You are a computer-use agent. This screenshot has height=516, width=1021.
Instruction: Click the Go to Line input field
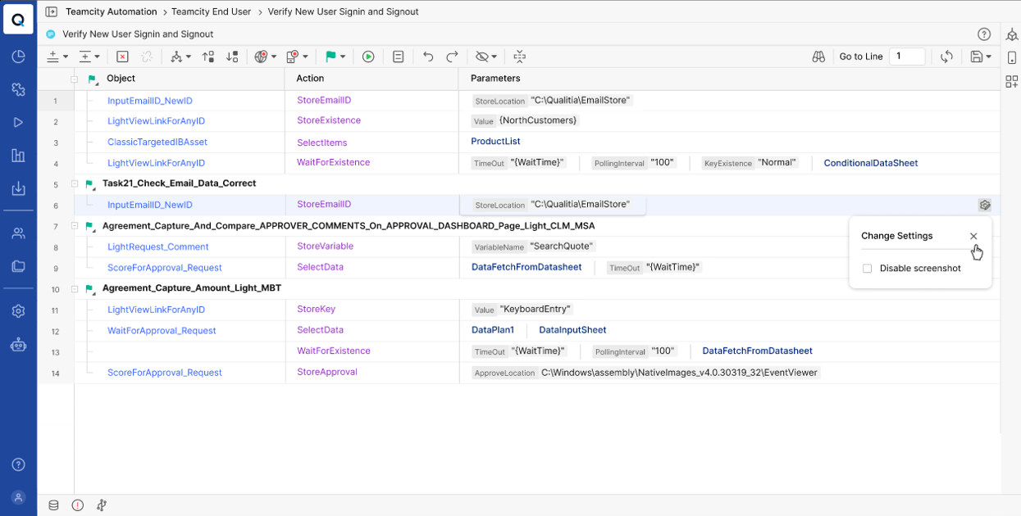(907, 57)
